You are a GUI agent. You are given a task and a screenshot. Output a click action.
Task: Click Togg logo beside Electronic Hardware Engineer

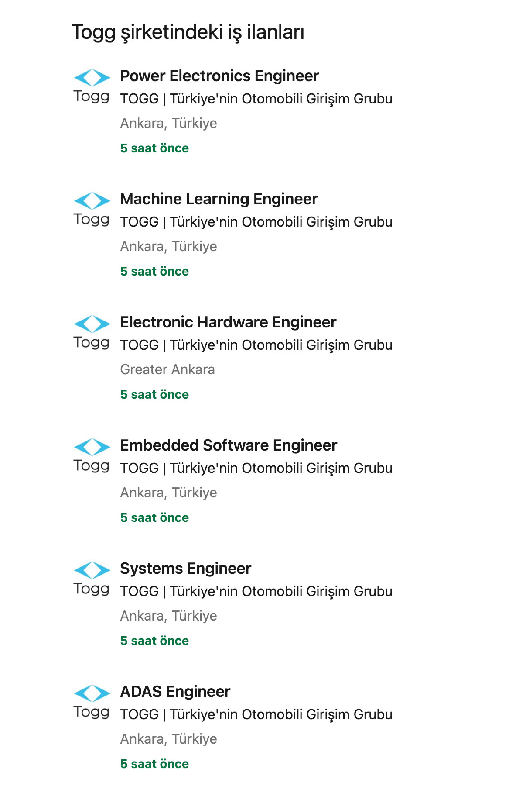tap(92, 332)
